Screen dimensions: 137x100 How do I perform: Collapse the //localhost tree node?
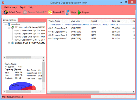tap(5, 25)
